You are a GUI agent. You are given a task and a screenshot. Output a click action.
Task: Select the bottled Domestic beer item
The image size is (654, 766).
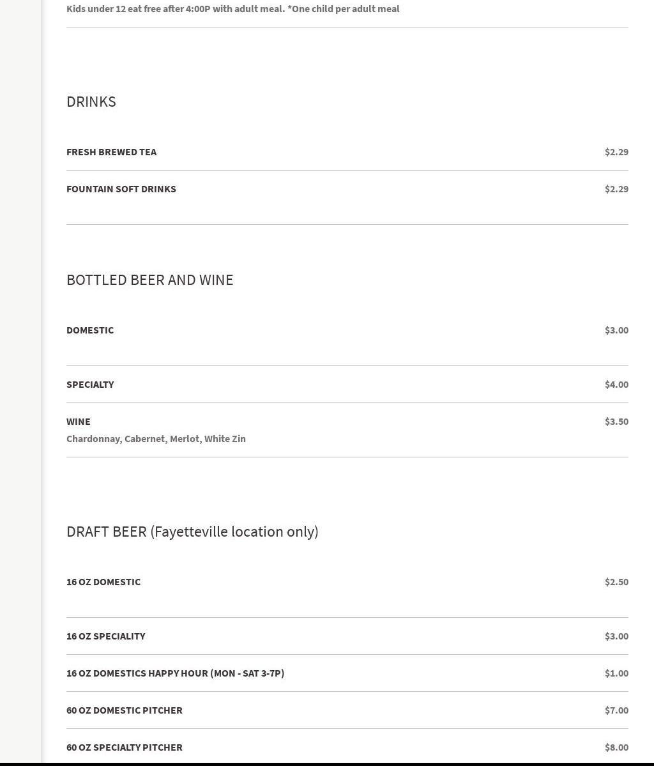tap(90, 330)
